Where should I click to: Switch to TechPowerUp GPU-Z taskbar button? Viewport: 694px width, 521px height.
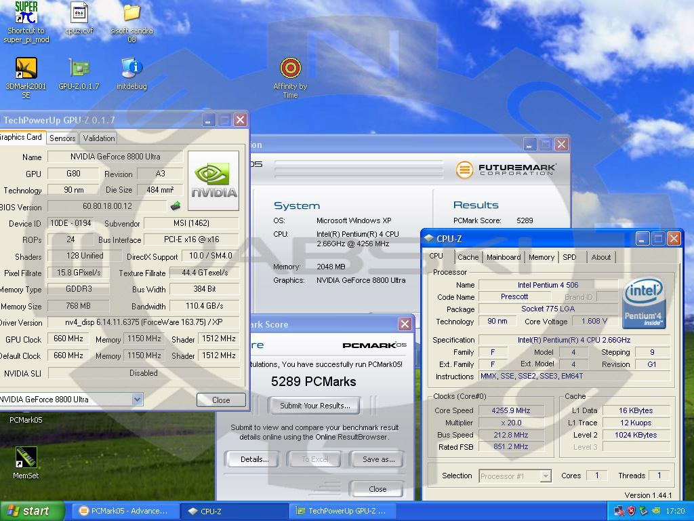point(343,511)
